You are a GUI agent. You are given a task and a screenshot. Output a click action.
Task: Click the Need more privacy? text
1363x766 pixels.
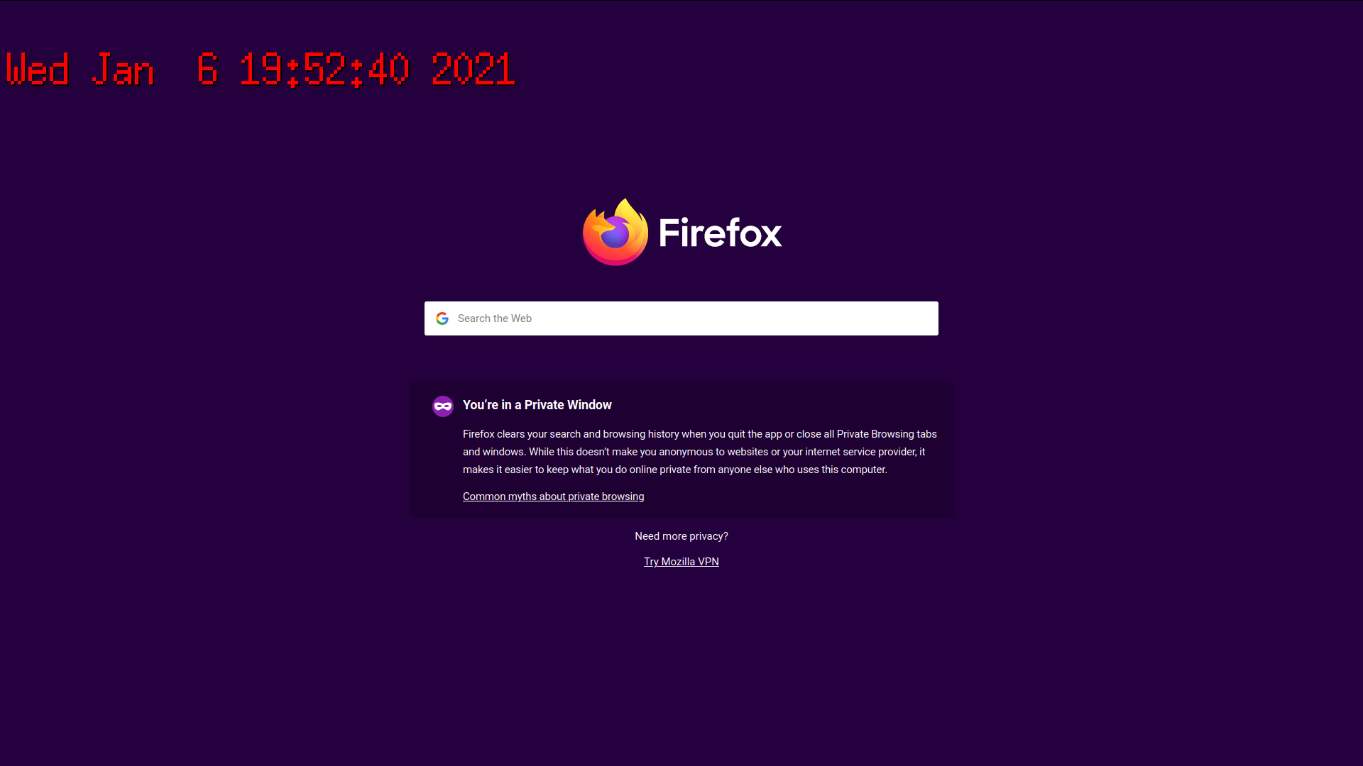click(681, 536)
